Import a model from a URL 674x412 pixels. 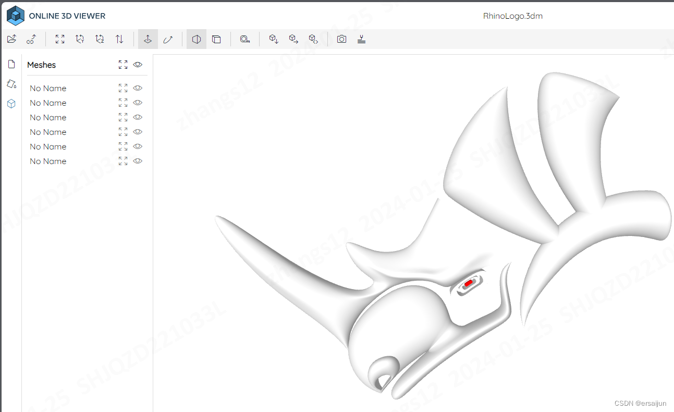pyautogui.click(x=31, y=39)
